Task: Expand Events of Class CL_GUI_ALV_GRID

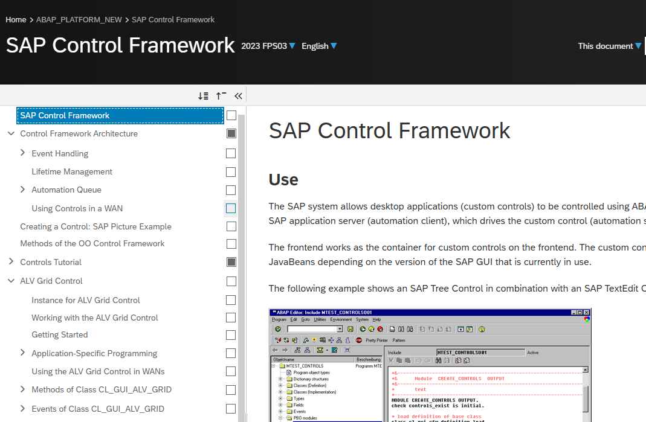Action: (22, 408)
